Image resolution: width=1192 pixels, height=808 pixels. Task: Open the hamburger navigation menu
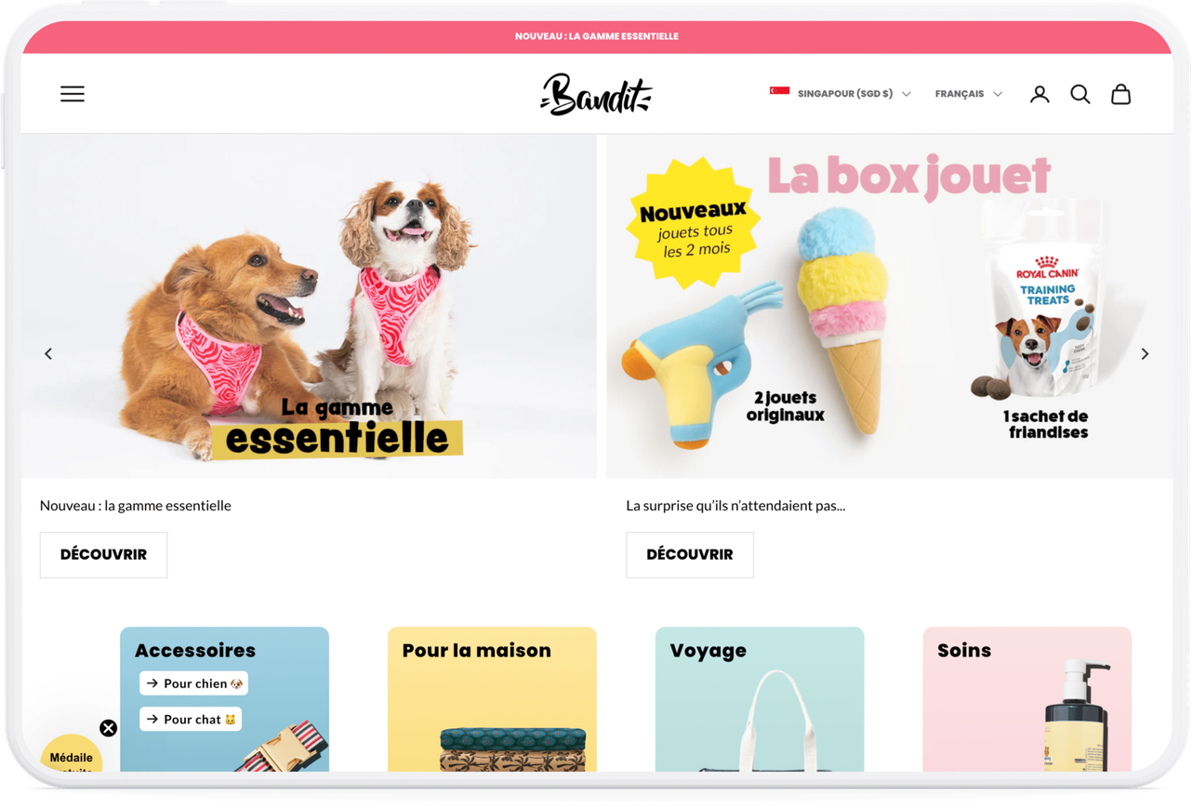click(73, 94)
